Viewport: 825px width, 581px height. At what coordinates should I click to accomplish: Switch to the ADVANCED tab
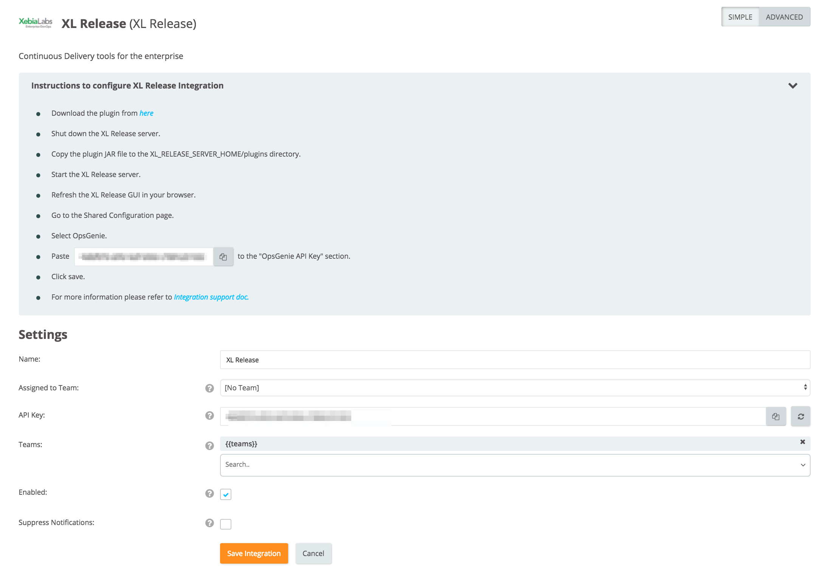(x=784, y=17)
